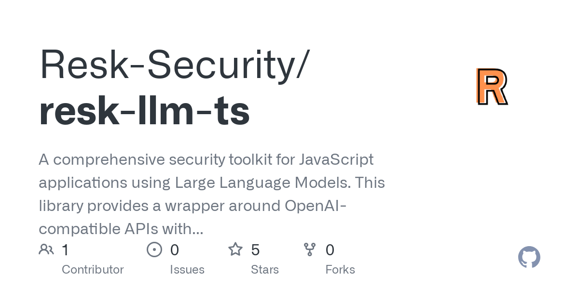Click the issues circle icon
Screen dimensions: 579x289
click(154, 250)
